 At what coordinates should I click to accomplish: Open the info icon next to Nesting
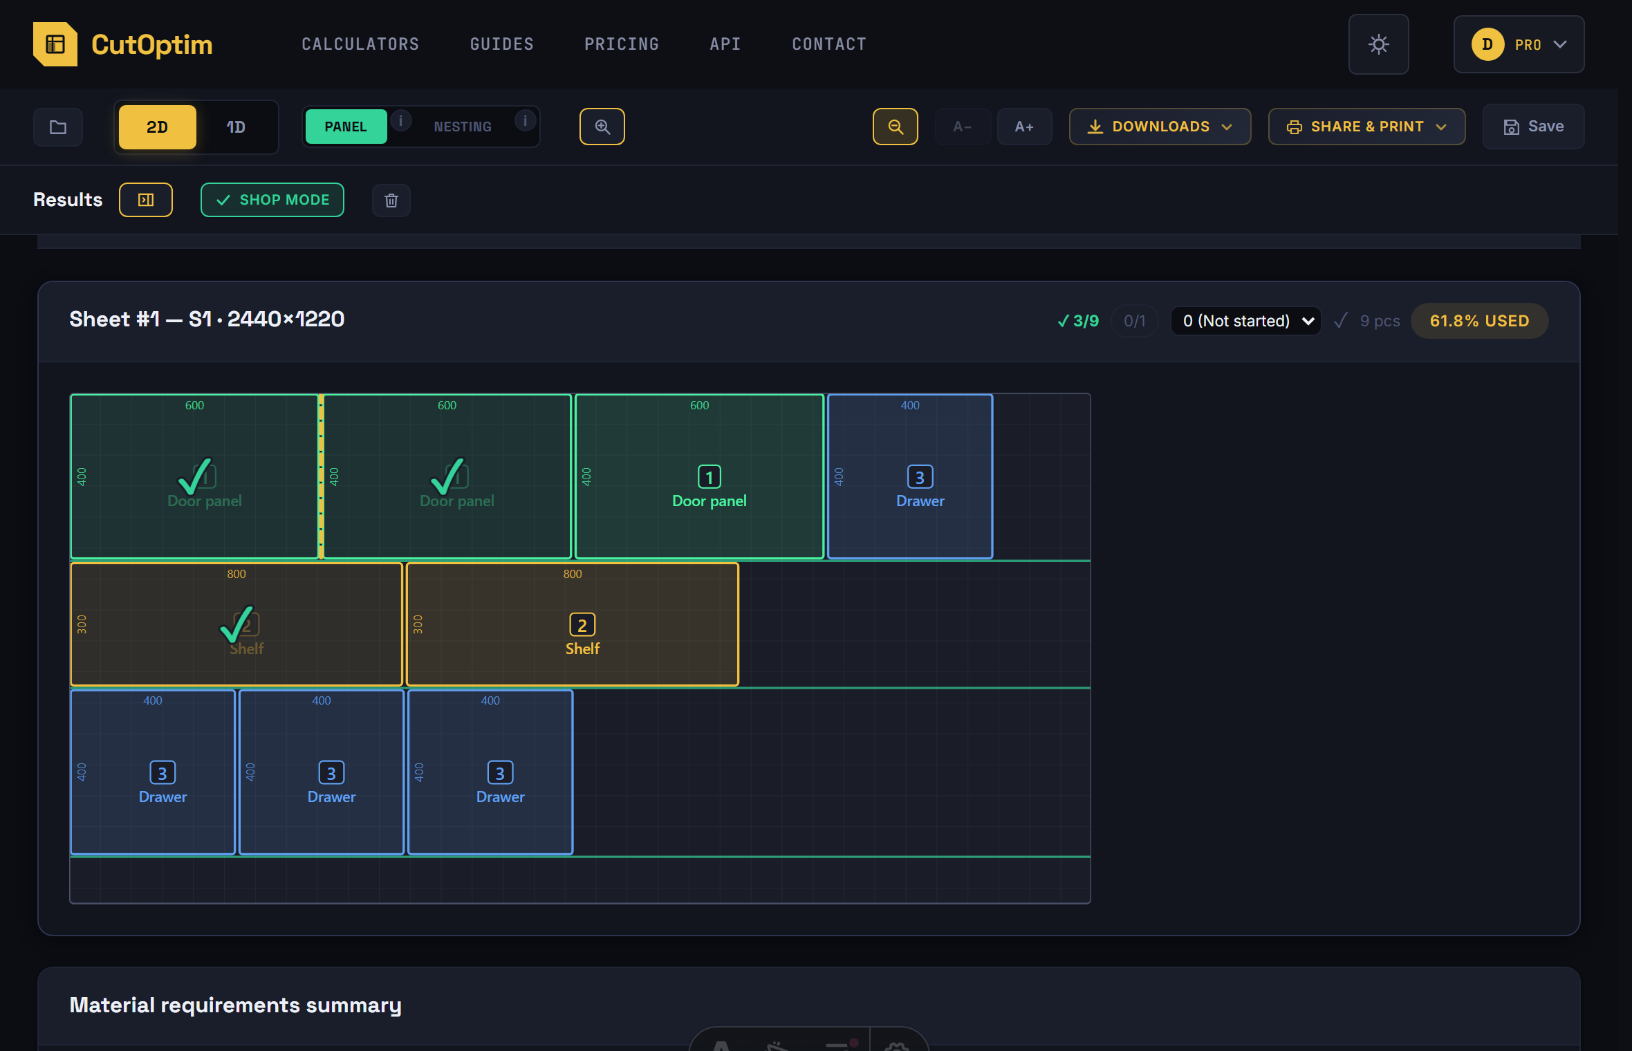pyautogui.click(x=525, y=120)
